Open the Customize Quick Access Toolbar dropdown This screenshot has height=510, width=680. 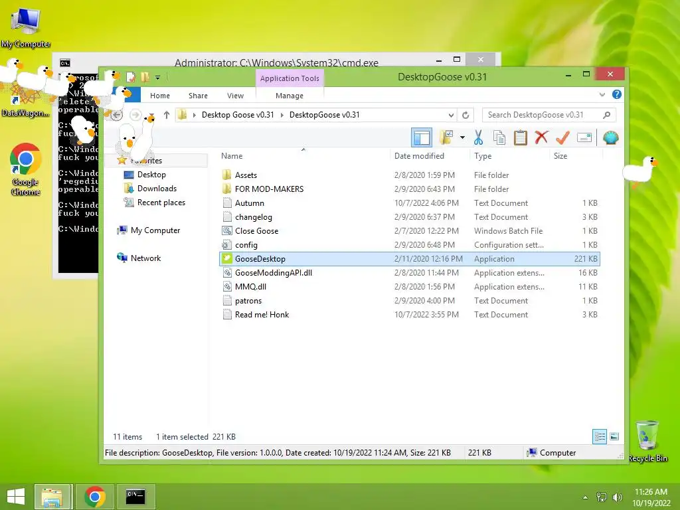coord(158,78)
